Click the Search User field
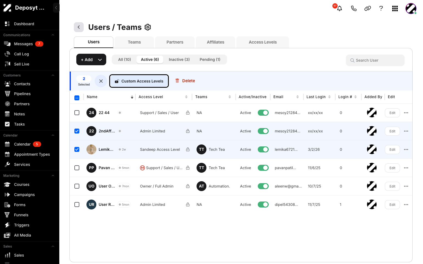The image size is (423, 264). [375, 60]
